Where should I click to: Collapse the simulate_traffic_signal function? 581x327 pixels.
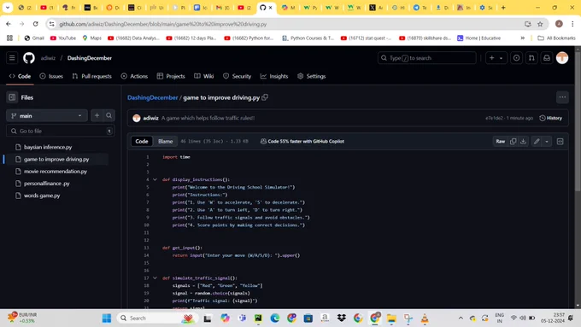point(155,278)
